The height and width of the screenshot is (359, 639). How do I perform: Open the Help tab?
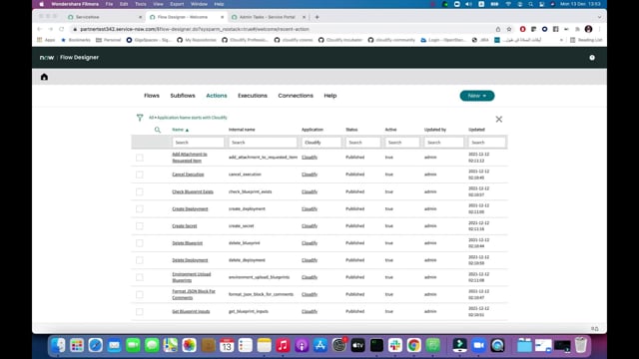pos(330,96)
